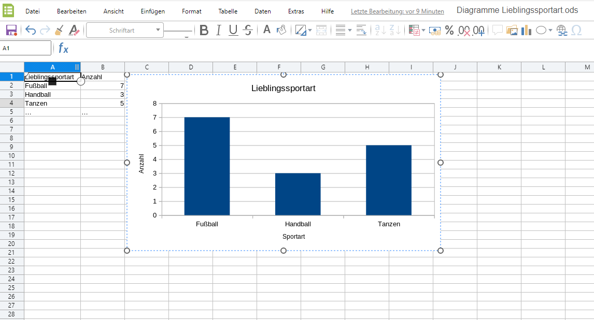Insert an image from file
The width and height of the screenshot is (594, 320).
click(x=512, y=30)
